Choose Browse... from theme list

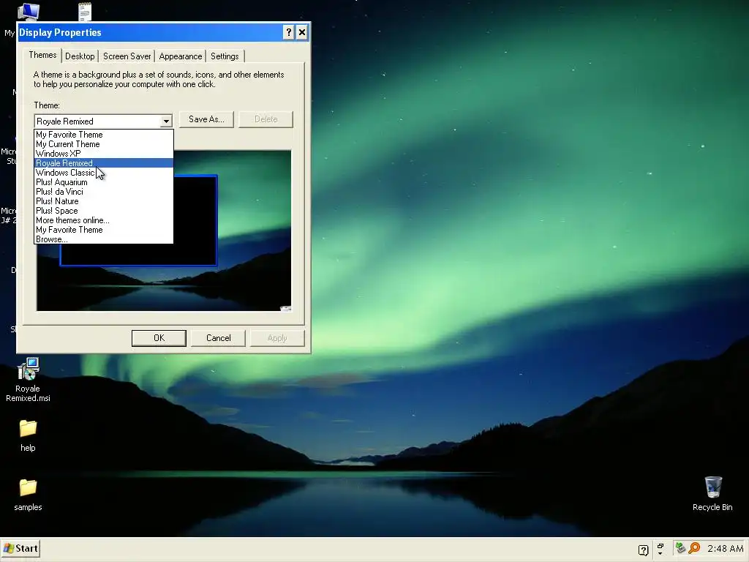tap(104, 239)
